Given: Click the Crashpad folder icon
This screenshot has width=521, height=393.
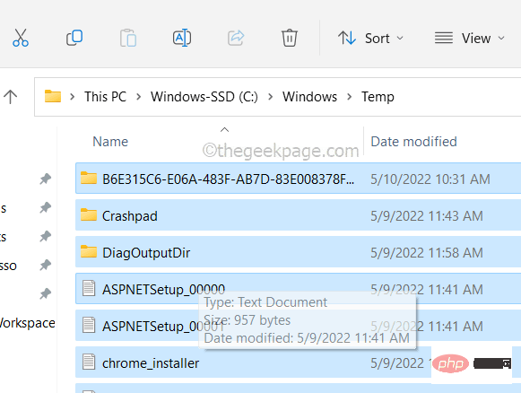Looking at the screenshot, I should pyautogui.click(x=89, y=214).
